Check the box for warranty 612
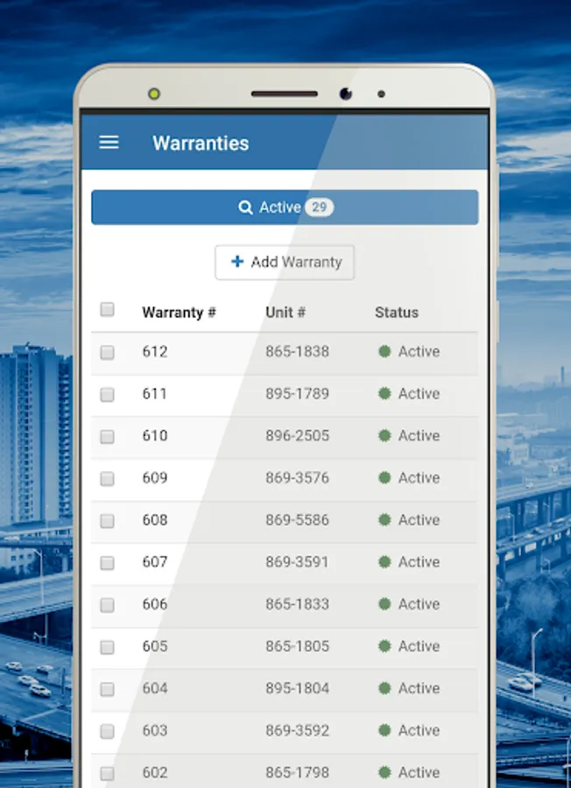The height and width of the screenshot is (788, 571). tap(107, 352)
